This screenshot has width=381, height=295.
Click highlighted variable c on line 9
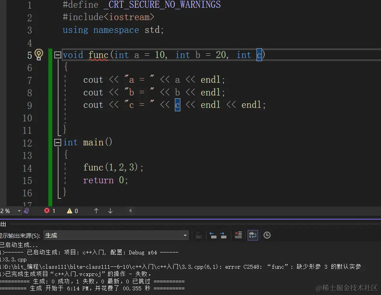[x=178, y=105]
